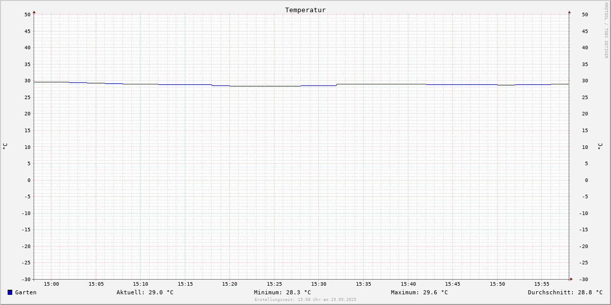This screenshot has width=611, height=305.
Task: Click the 50 label on left axis
Action: 27,15
